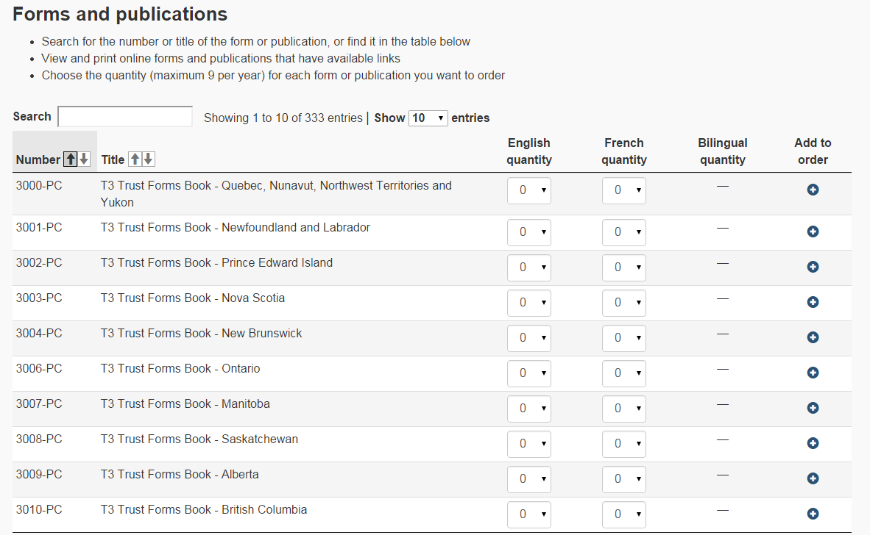Add Saskatchewan forms book to order
This screenshot has width=870, height=535.
(x=813, y=443)
